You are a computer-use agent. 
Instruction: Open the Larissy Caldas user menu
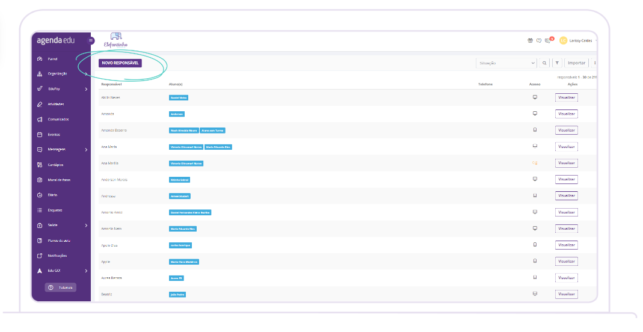click(x=580, y=40)
